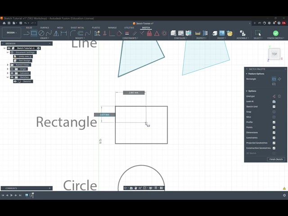Switch to the Solid tab
This screenshot has height=216, width=288.
[x=29, y=27]
